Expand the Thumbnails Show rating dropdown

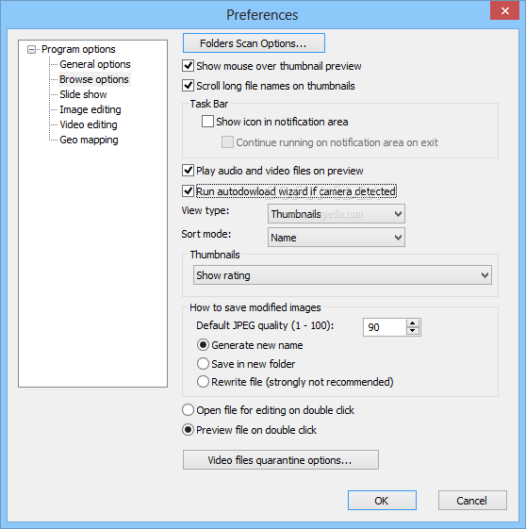(342, 275)
